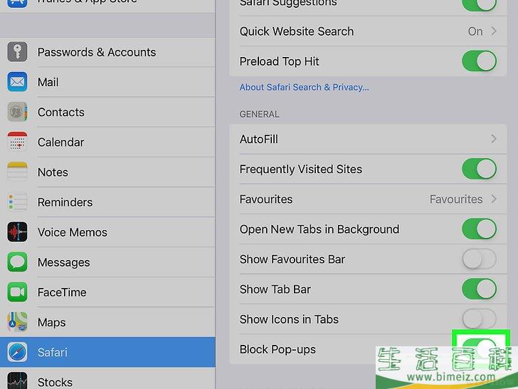Enable Show Icons in Tabs switch
This screenshot has height=389, width=518.
pyautogui.click(x=479, y=319)
